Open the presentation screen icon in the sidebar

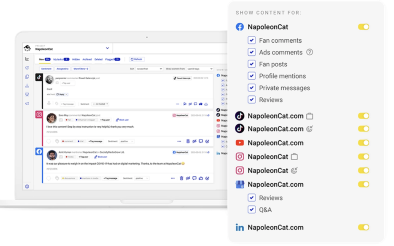[27, 95]
